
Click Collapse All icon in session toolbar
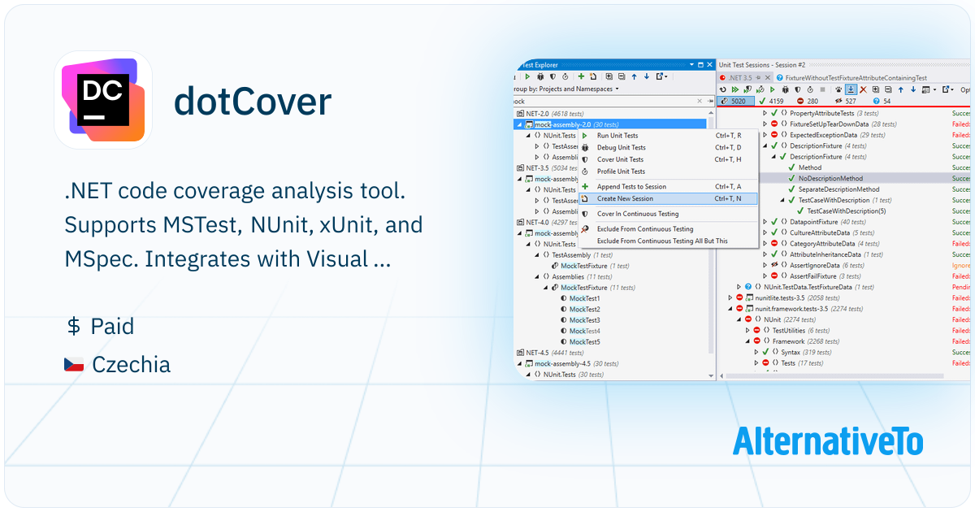click(888, 89)
